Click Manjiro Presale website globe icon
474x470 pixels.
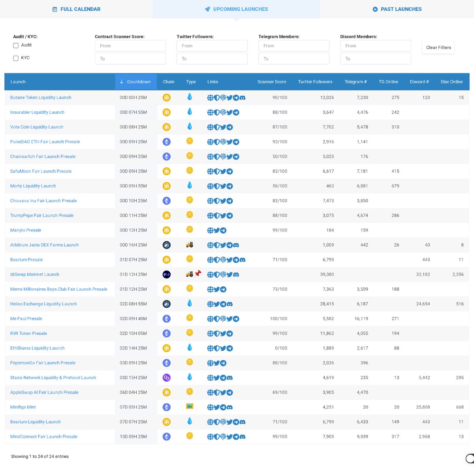210,230
